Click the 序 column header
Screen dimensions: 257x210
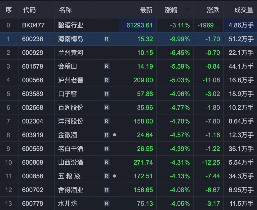click(8, 10)
